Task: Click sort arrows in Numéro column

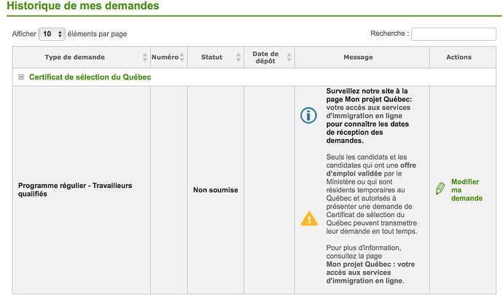Action: click(x=182, y=58)
